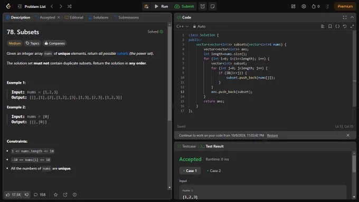359x202 pixels.
Task: Collapse the Code panel chevron
Action: tap(352, 17)
